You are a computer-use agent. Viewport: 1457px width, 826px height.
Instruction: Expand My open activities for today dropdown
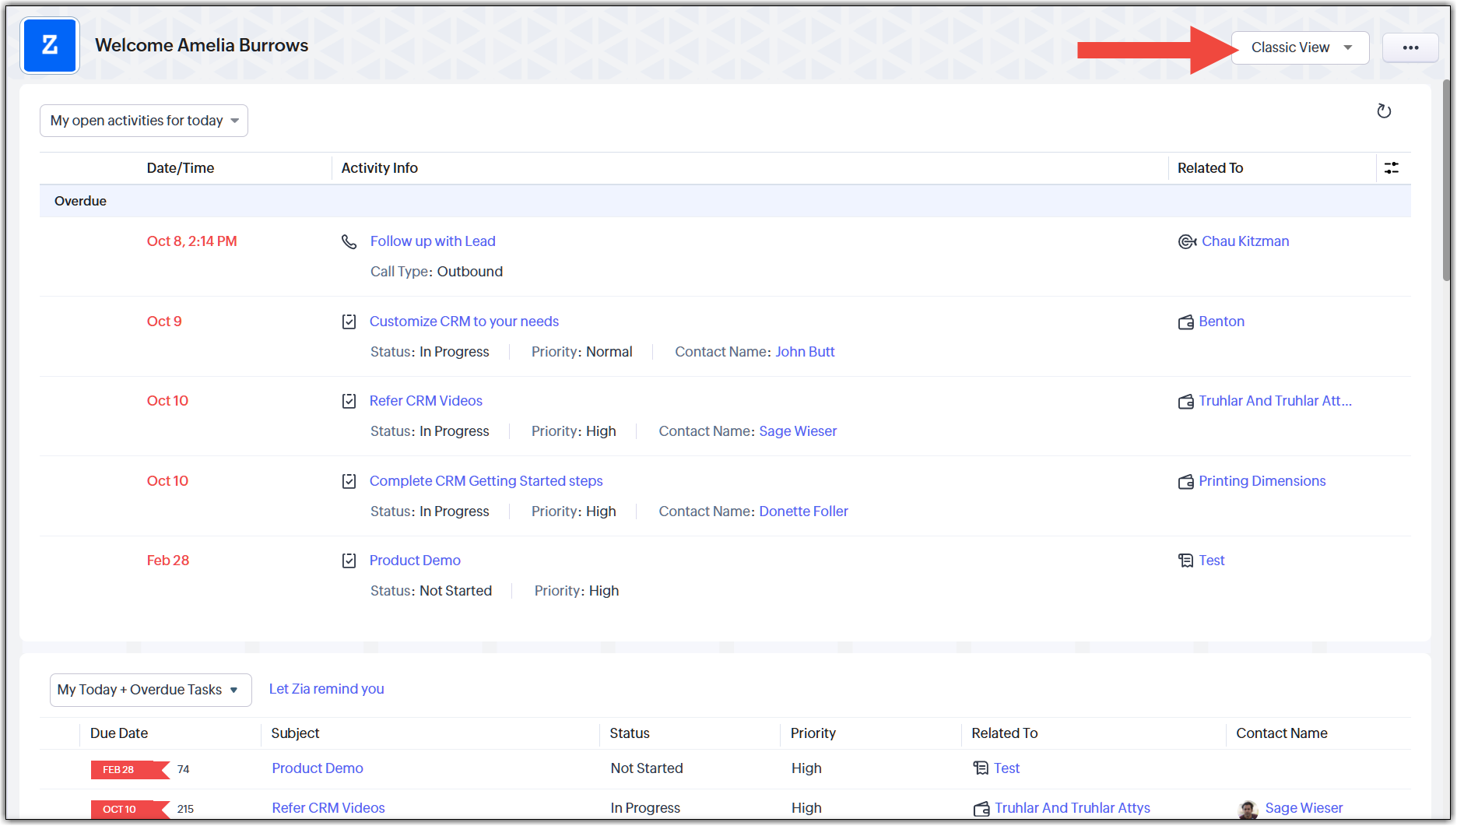144,121
